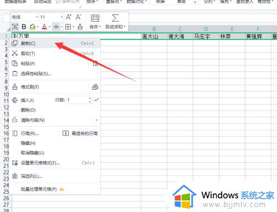Image resolution: width=277 pixels, height=212 pixels.
Task: Increase the insert row count stepper
Action: click(90, 99)
